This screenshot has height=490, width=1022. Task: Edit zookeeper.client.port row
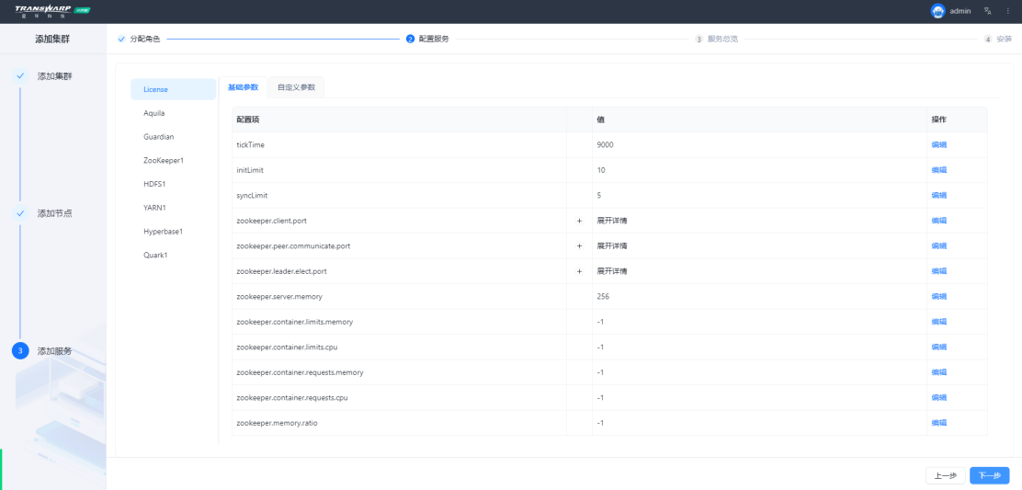(938, 221)
